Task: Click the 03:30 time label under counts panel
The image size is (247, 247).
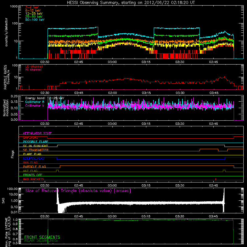Action: tap(180, 62)
